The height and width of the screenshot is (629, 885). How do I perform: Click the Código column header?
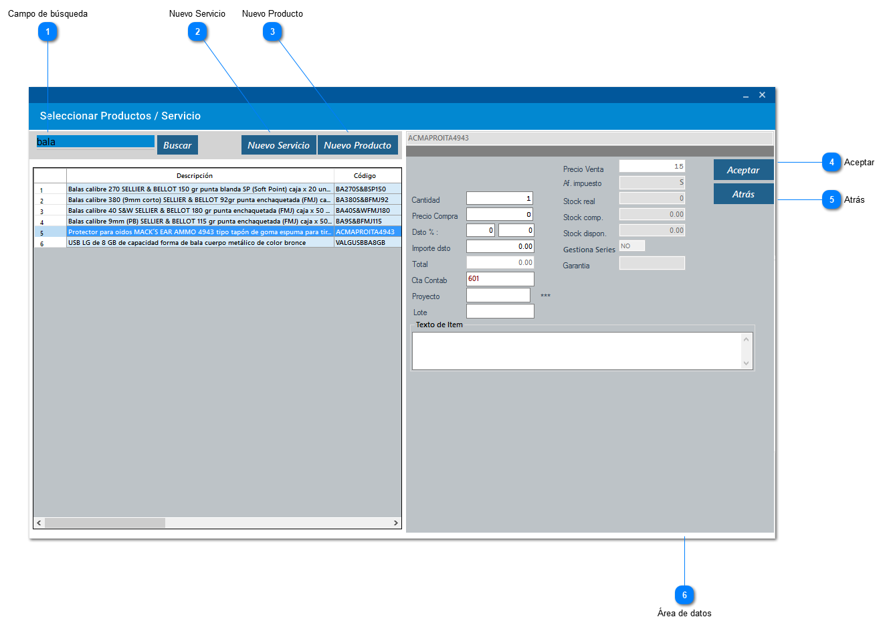coord(368,176)
